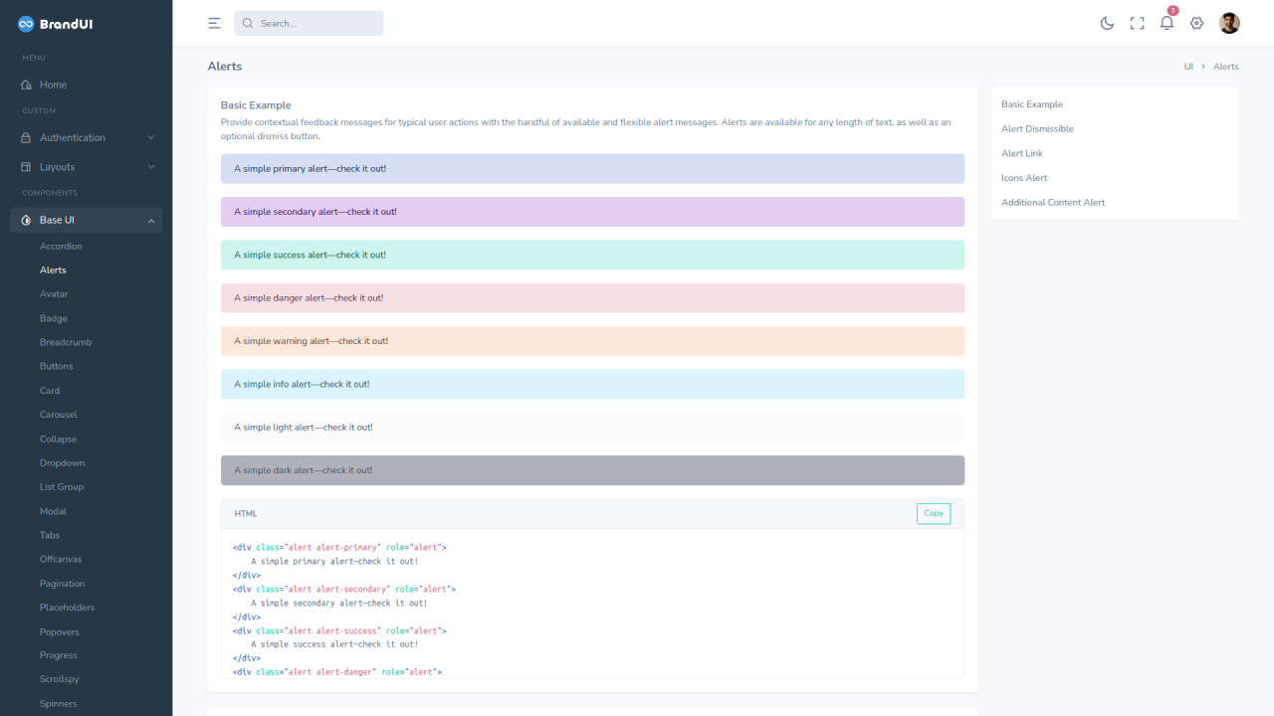Open Placeholders in sidebar
This screenshot has height=716, width=1274.
(x=68, y=607)
